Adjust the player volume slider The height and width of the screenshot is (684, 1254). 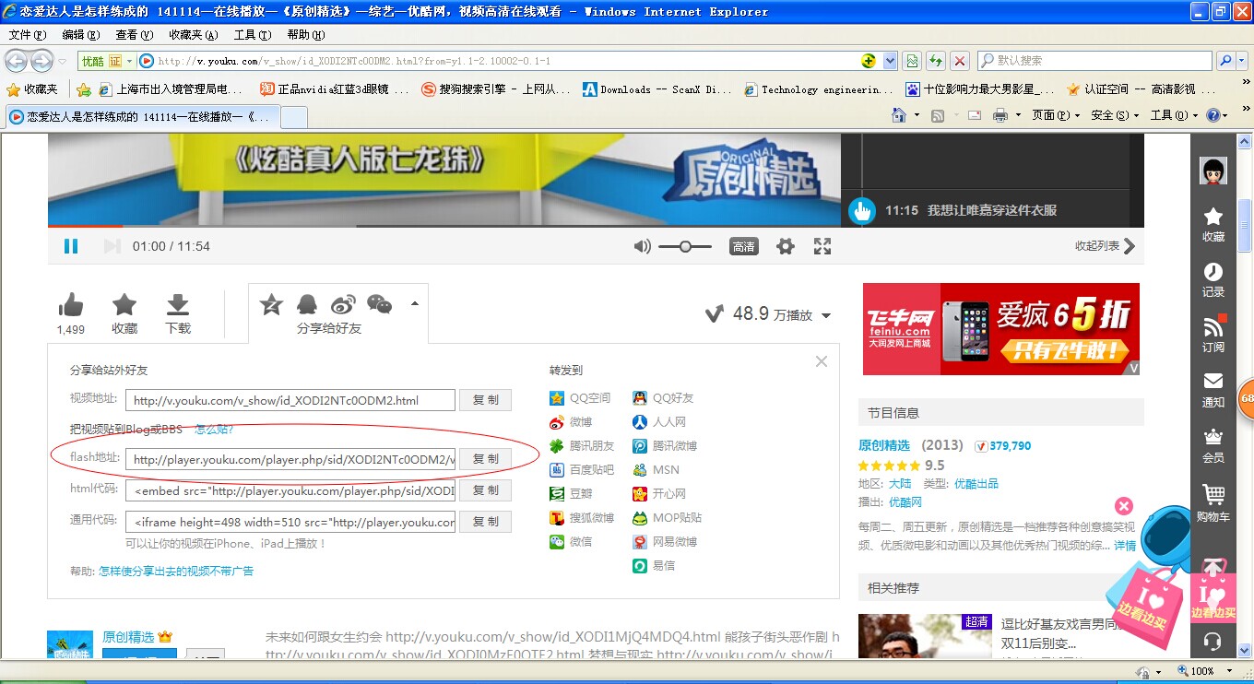[x=685, y=246]
